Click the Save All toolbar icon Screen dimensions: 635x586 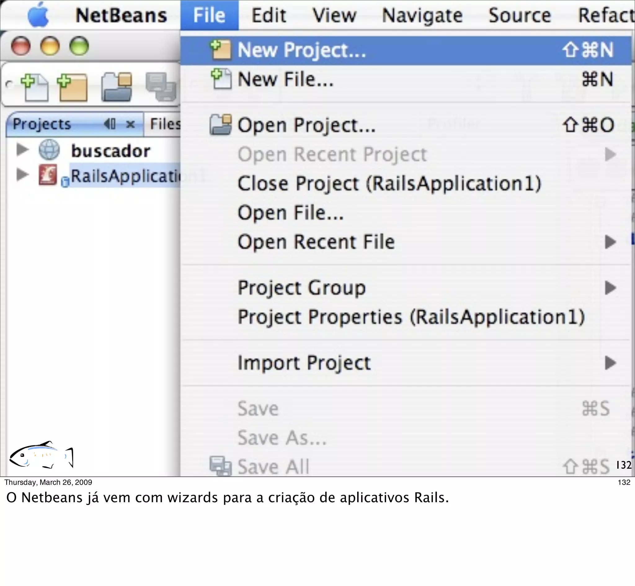[161, 87]
